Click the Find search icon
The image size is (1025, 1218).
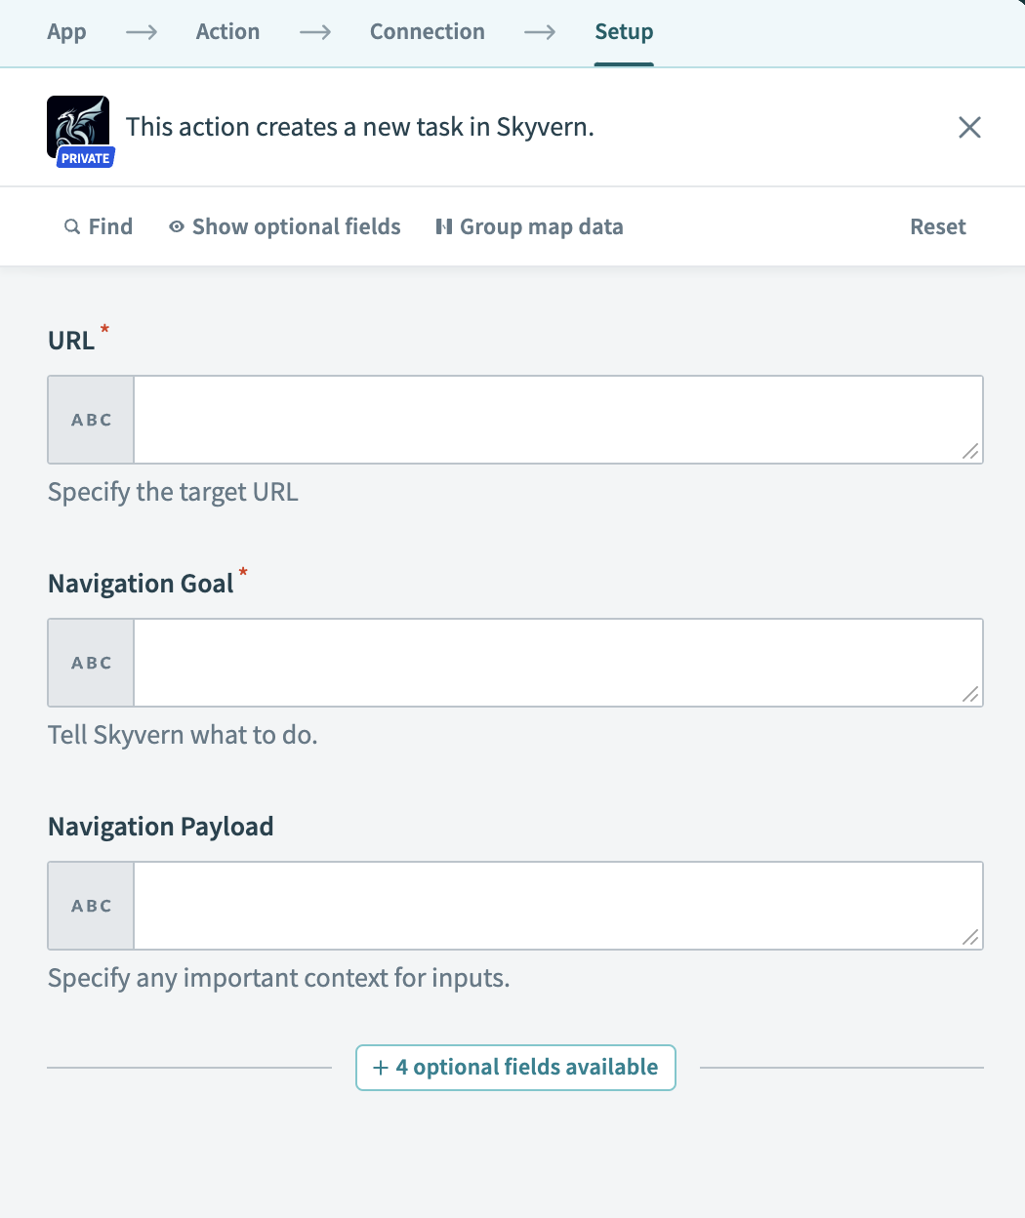[x=72, y=227]
